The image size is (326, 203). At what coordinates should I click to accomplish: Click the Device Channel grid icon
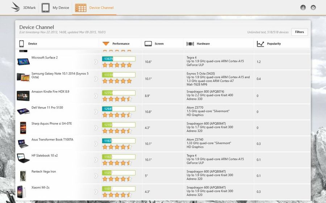coord(80,8)
